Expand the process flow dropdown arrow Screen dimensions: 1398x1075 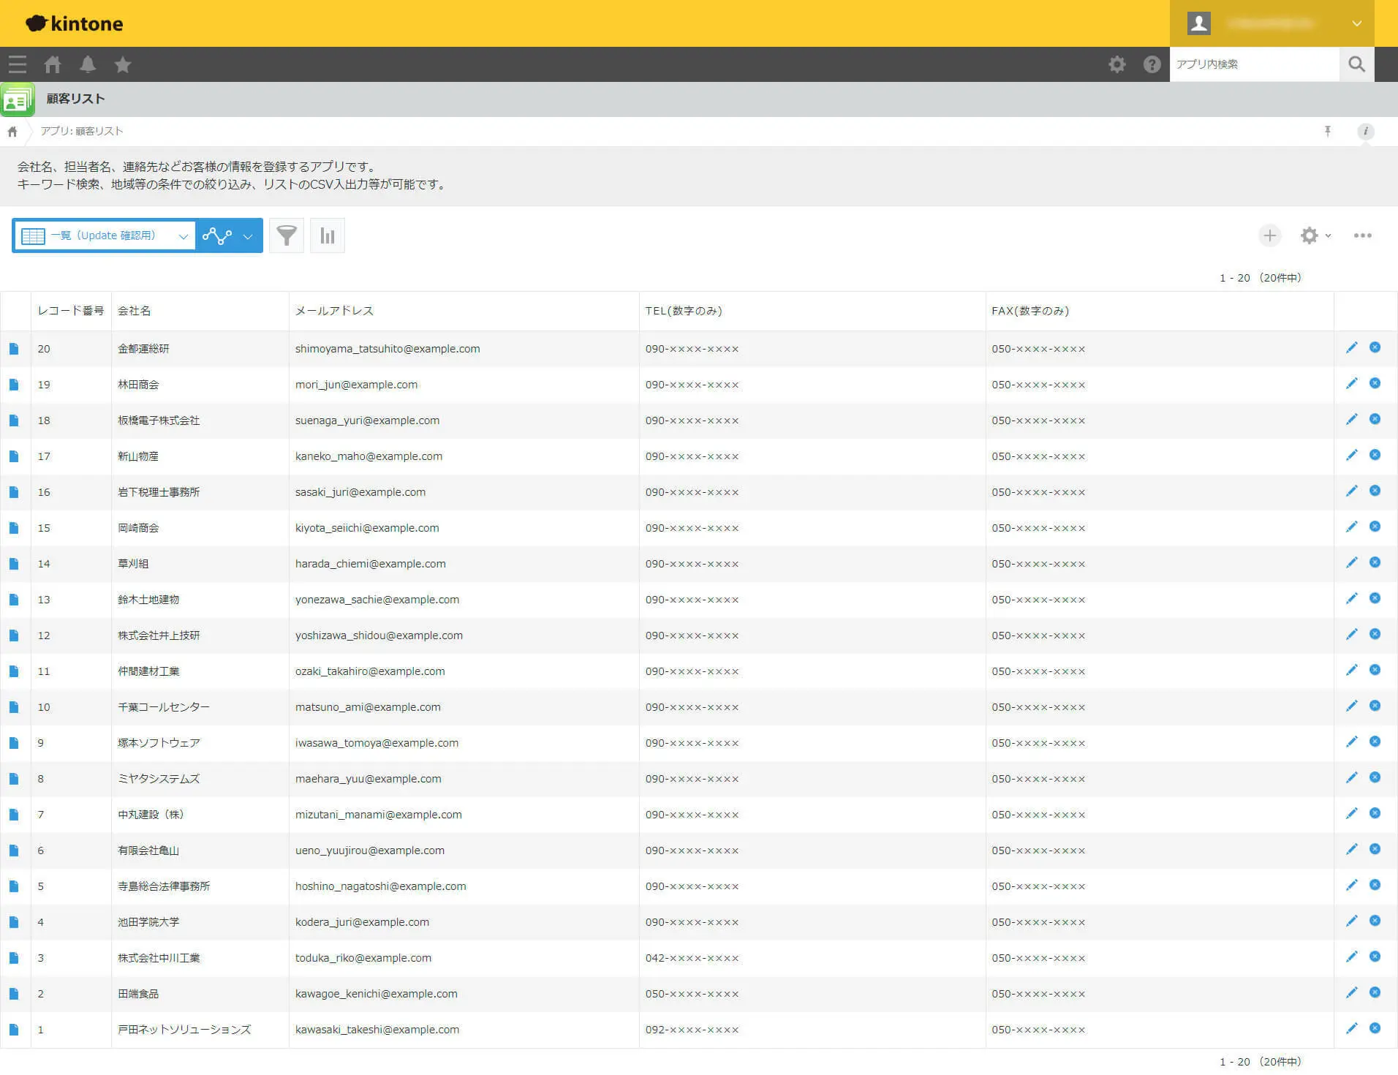tap(248, 236)
